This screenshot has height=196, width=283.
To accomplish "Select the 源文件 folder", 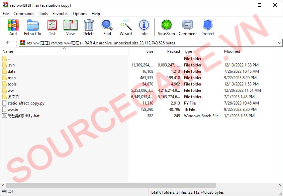I will coord(13,97).
